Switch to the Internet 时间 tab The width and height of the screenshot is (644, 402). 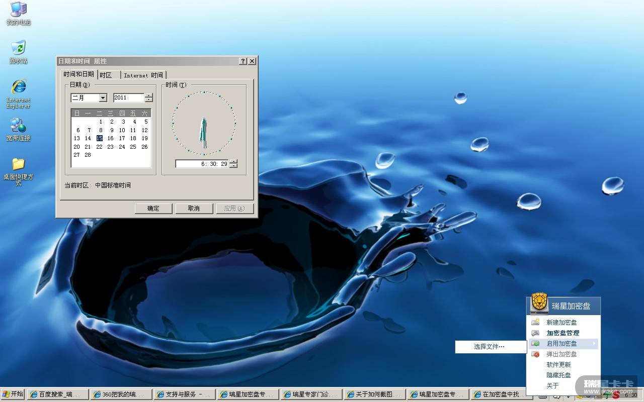(x=143, y=75)
